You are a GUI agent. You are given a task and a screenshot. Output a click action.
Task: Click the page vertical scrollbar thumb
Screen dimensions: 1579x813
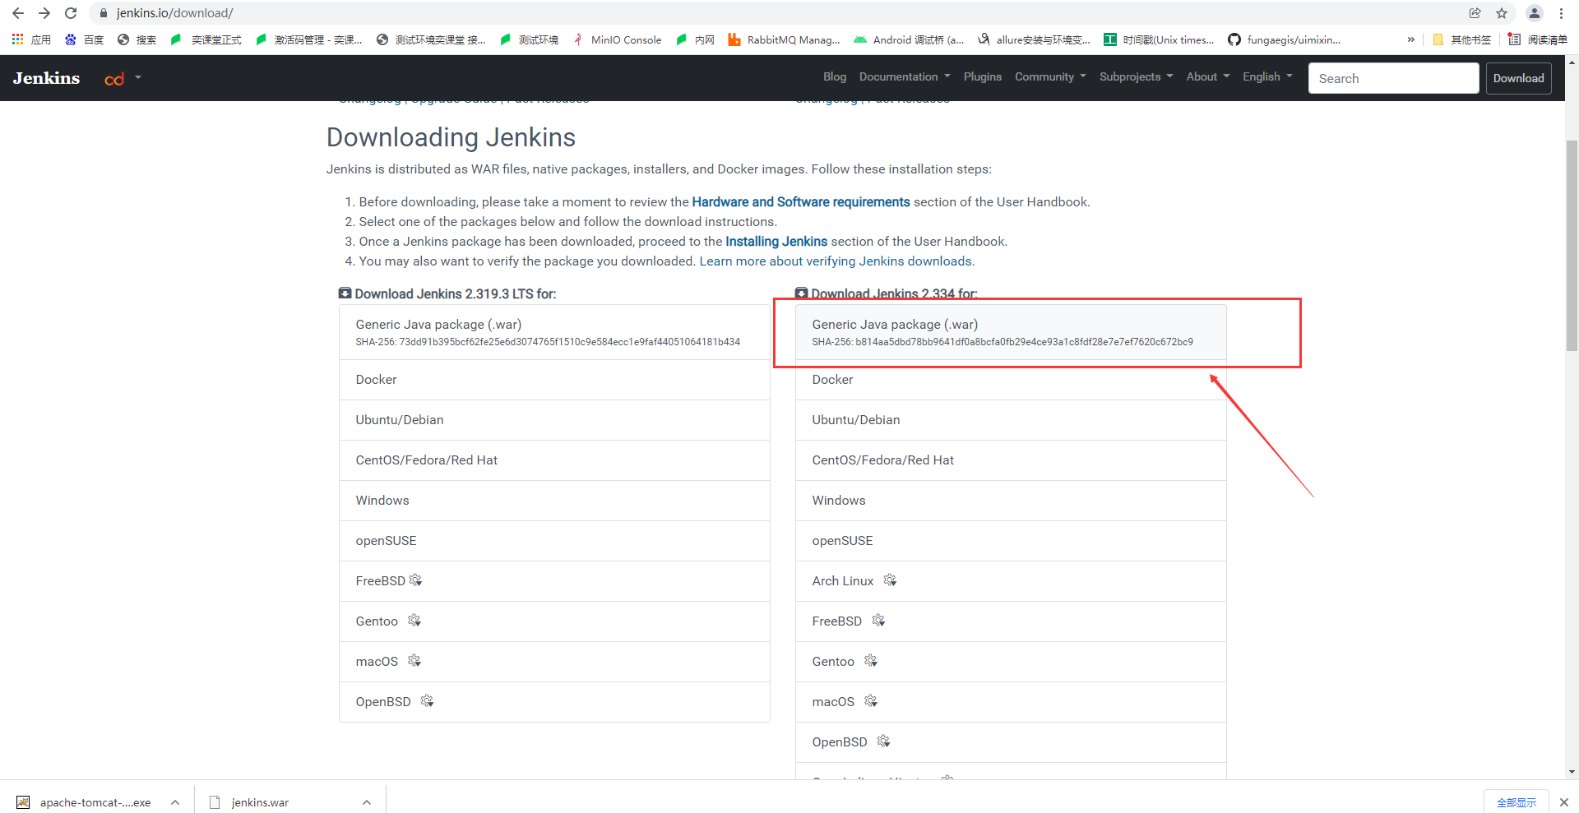click(x=1572, y=245)
